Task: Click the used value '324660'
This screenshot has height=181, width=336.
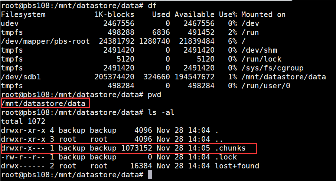Action: coord(157,77)
